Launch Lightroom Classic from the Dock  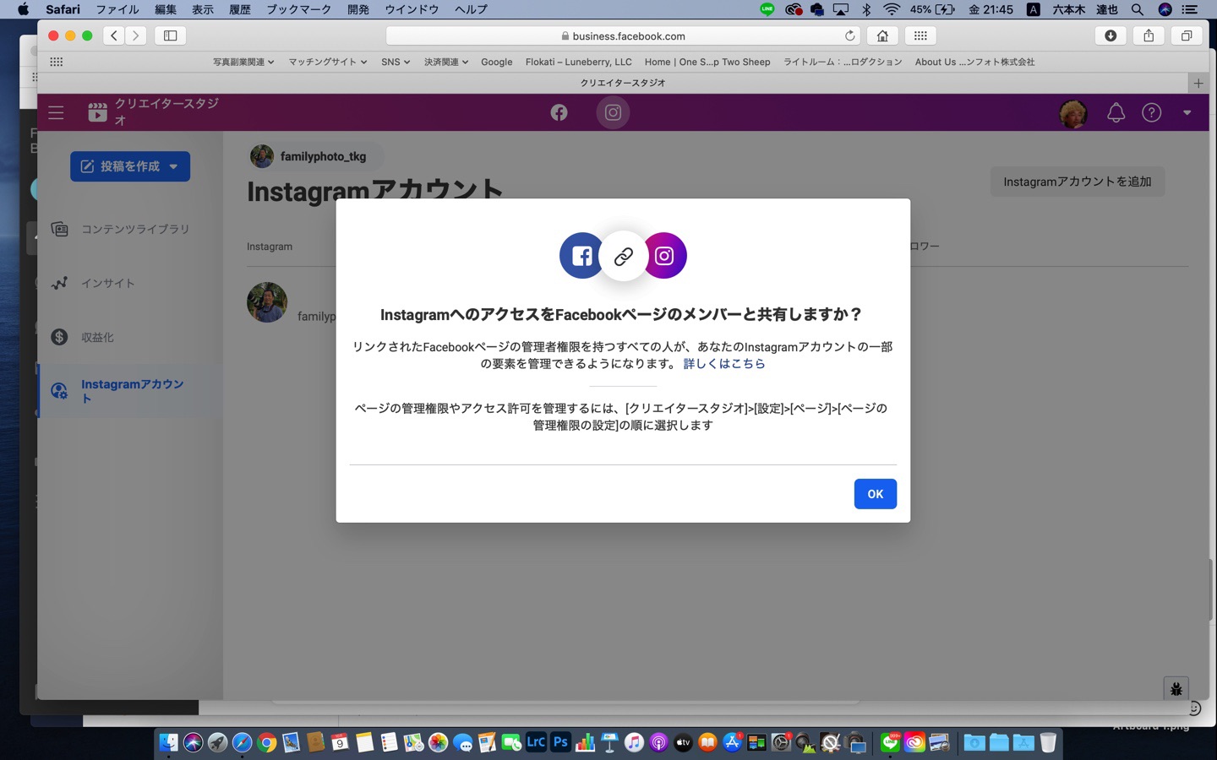[536, 742]
